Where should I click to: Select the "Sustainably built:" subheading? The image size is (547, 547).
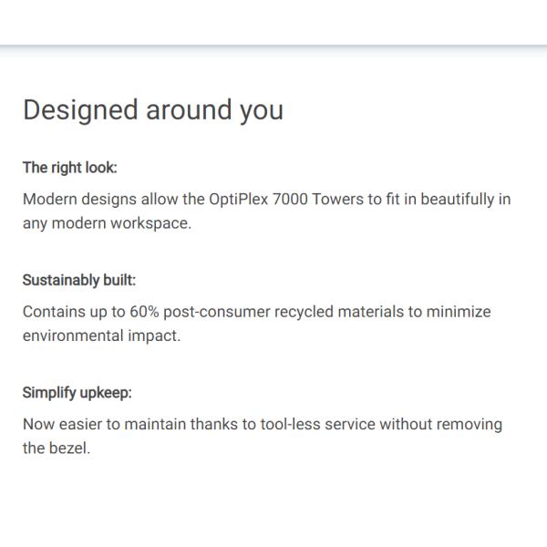79,280
